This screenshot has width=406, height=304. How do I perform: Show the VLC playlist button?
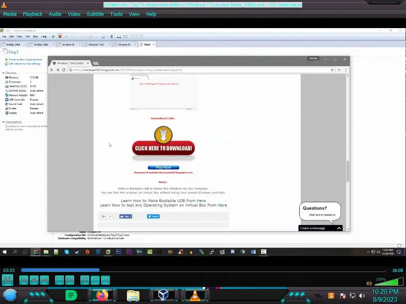pyautogui.click(x=85, y=280)
